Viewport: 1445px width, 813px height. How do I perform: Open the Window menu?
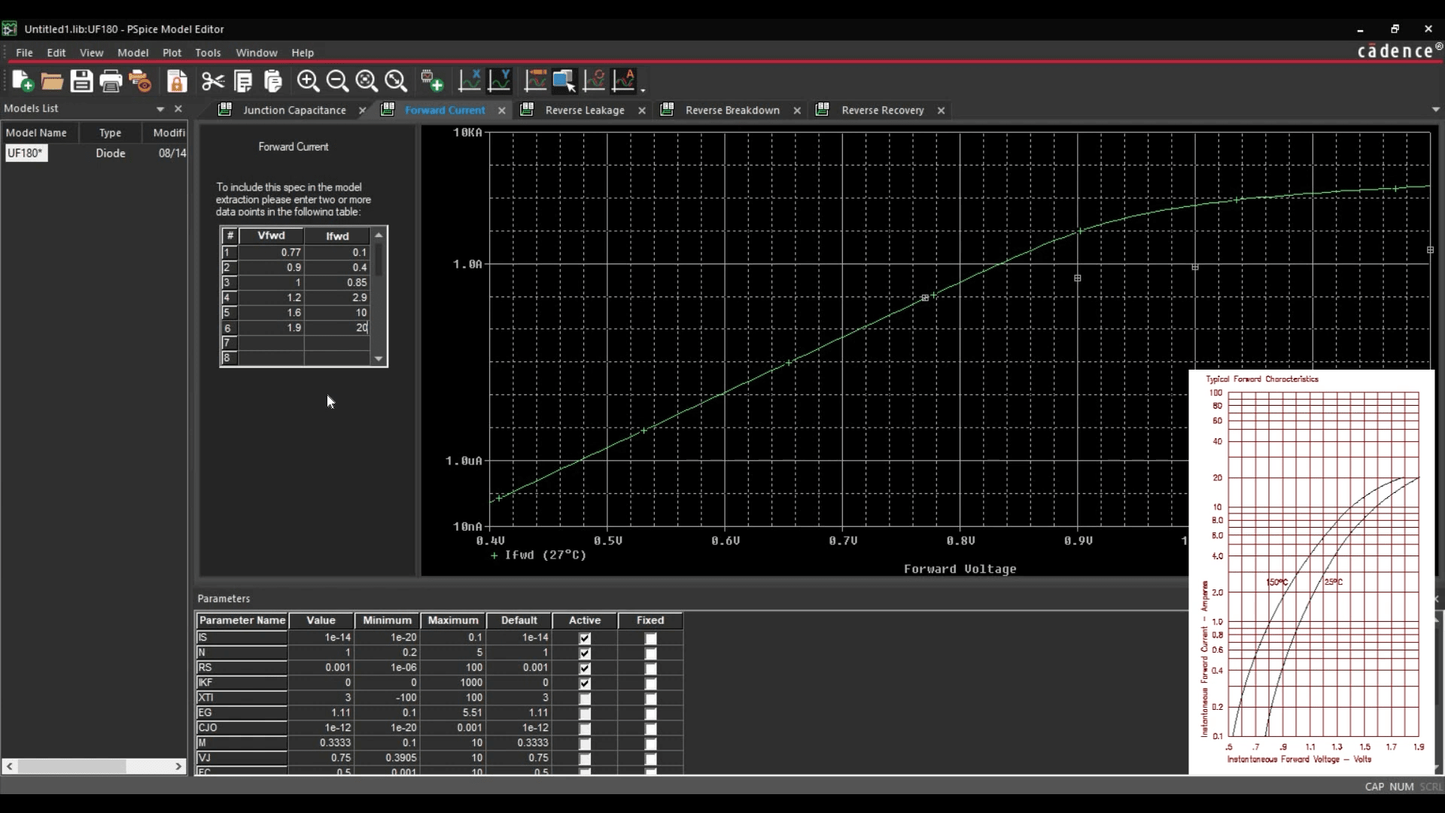tap(257, 53)
